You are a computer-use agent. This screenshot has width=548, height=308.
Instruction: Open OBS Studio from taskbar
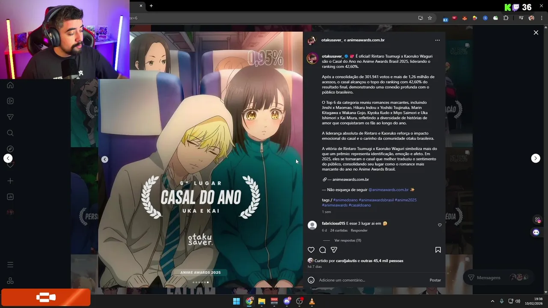pyautogui.click(x=299, y=301)
